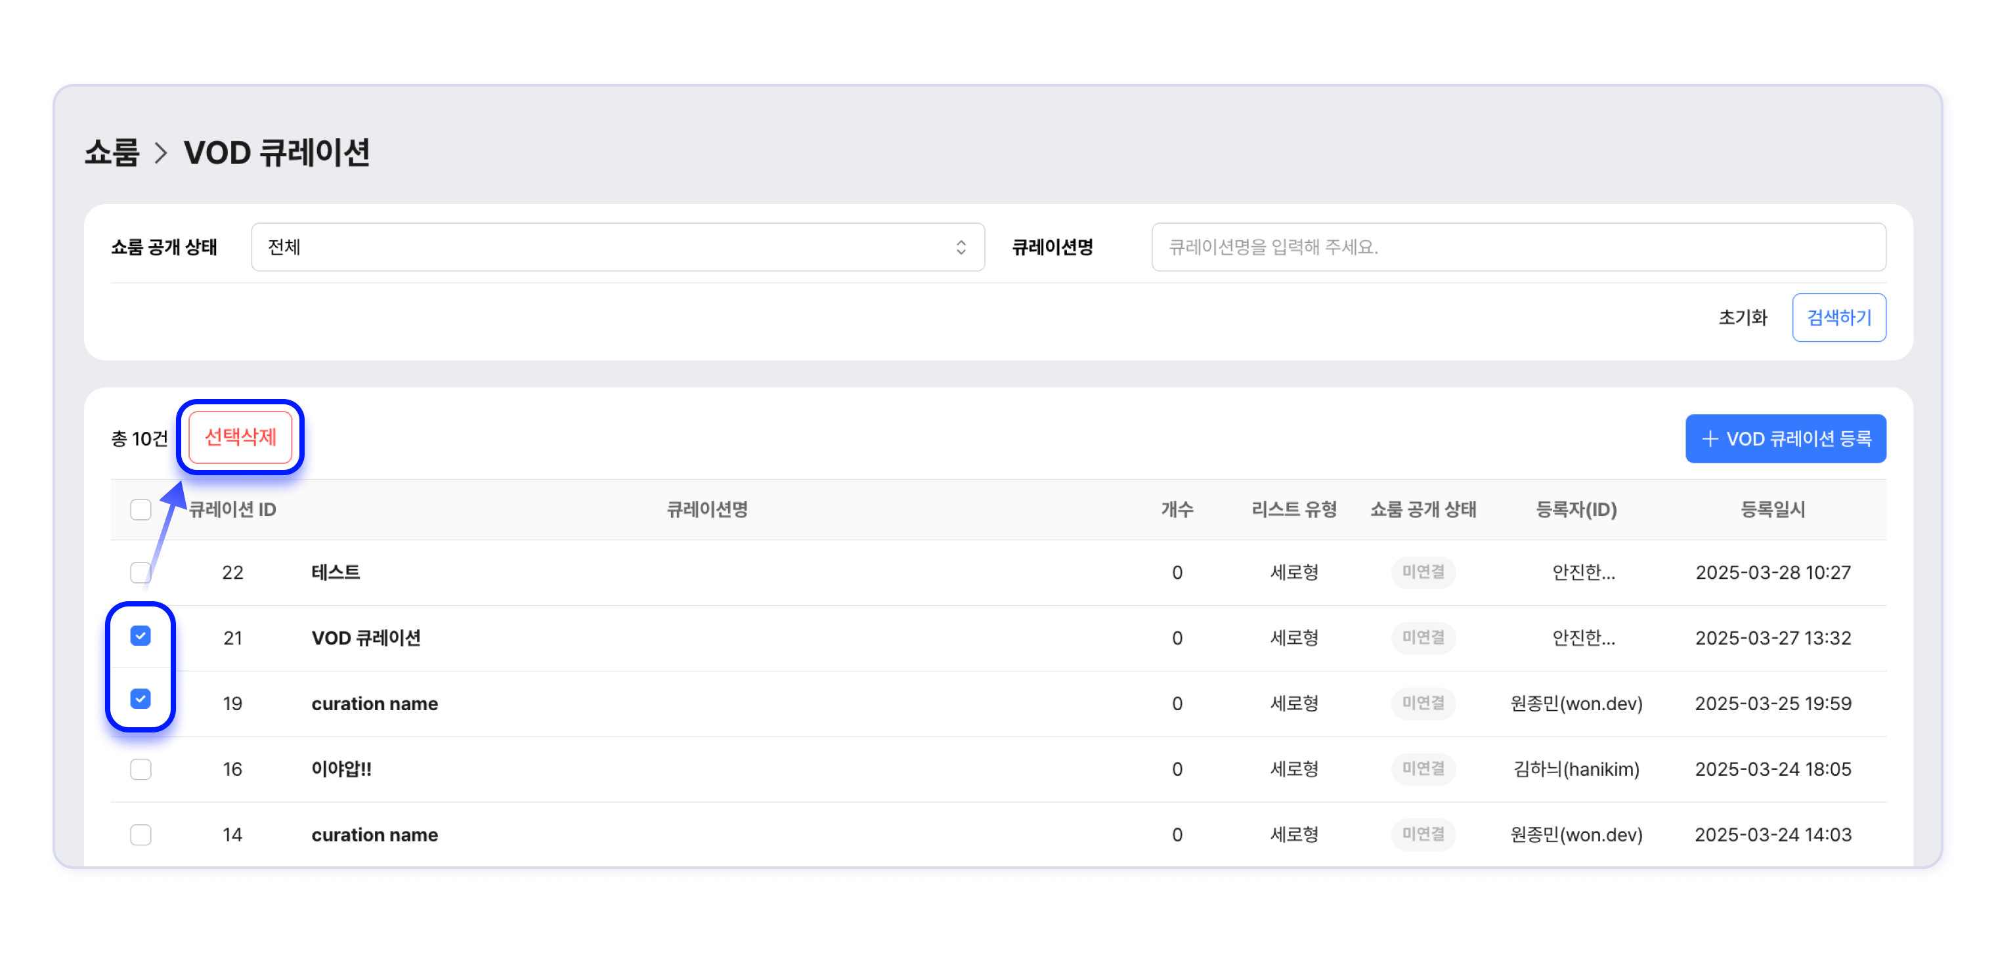Click the 쇼룸 breadcrumb link
Screen dimensions: 1996x953
(x=112, y=153)
